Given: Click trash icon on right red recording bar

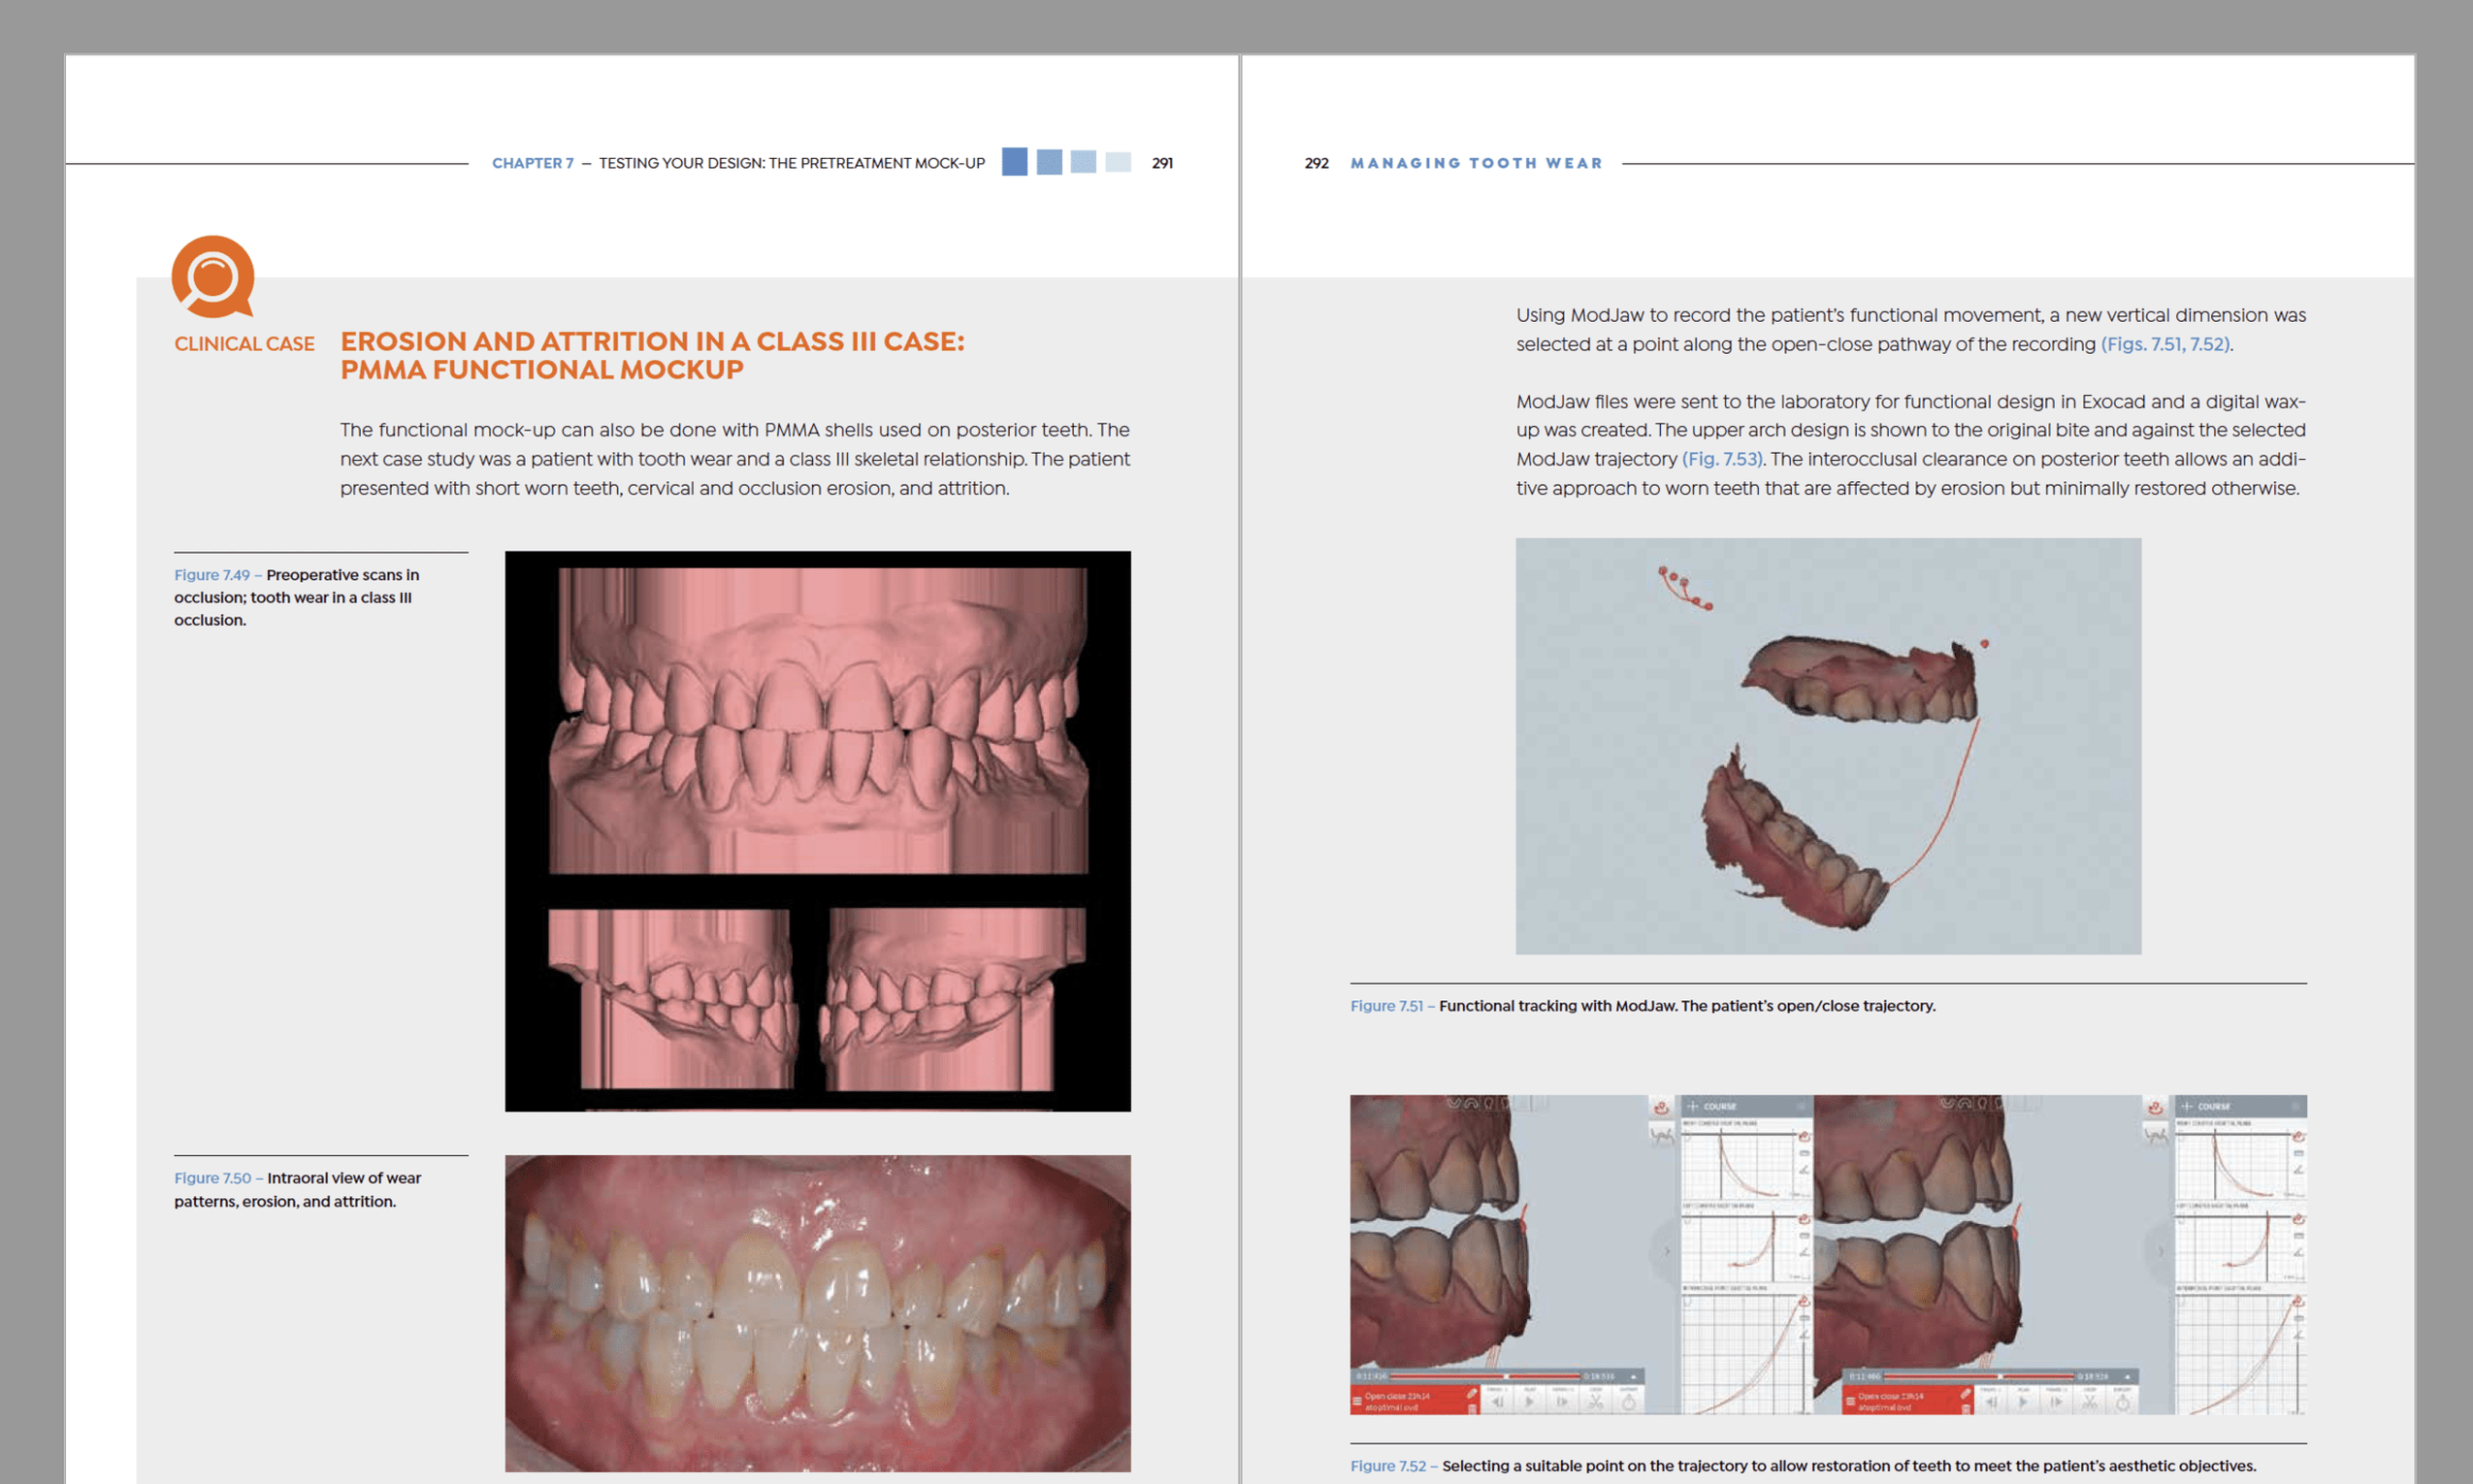Looking at the screenshot, I should point(1966,1409).
